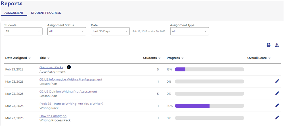Open the Date range dropdown

tap(110, 31)
